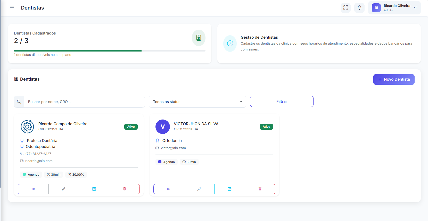
Task: View Ricardo Campo de Oliveira's details
Action: tap(33, 189)
